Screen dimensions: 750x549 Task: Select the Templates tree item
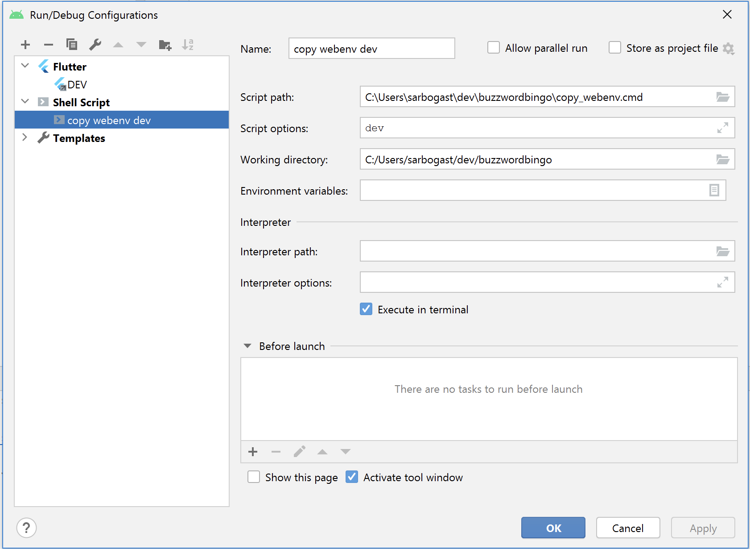pyautogui.click(x=79, y=138)
